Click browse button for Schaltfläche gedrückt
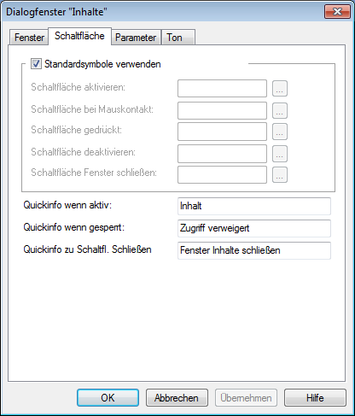Image resolution: width=355 pixels, height=416 pixels. [x=280, y=132]
